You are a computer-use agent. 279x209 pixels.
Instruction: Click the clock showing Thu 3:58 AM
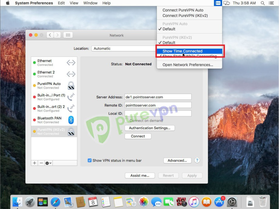pyautogui.click(x=244, y=3)
